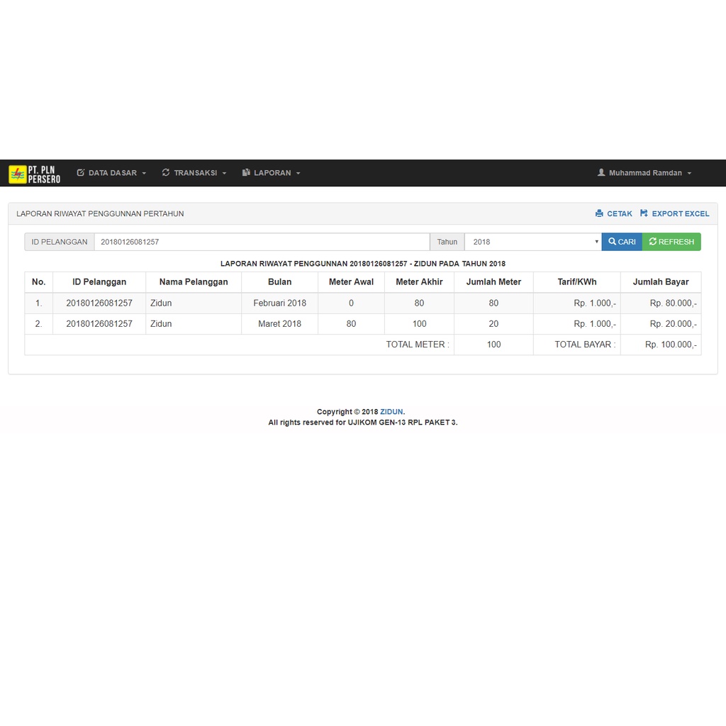Search using the CARI button
726x726 pixels.
pyautogui.click(x=622, y=242)
